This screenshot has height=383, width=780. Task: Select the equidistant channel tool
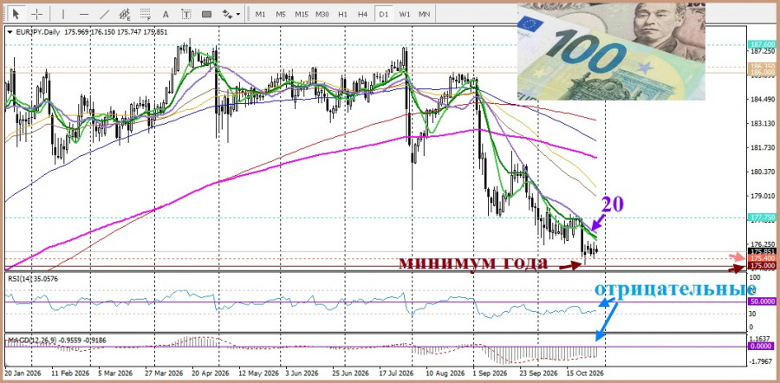125,14
